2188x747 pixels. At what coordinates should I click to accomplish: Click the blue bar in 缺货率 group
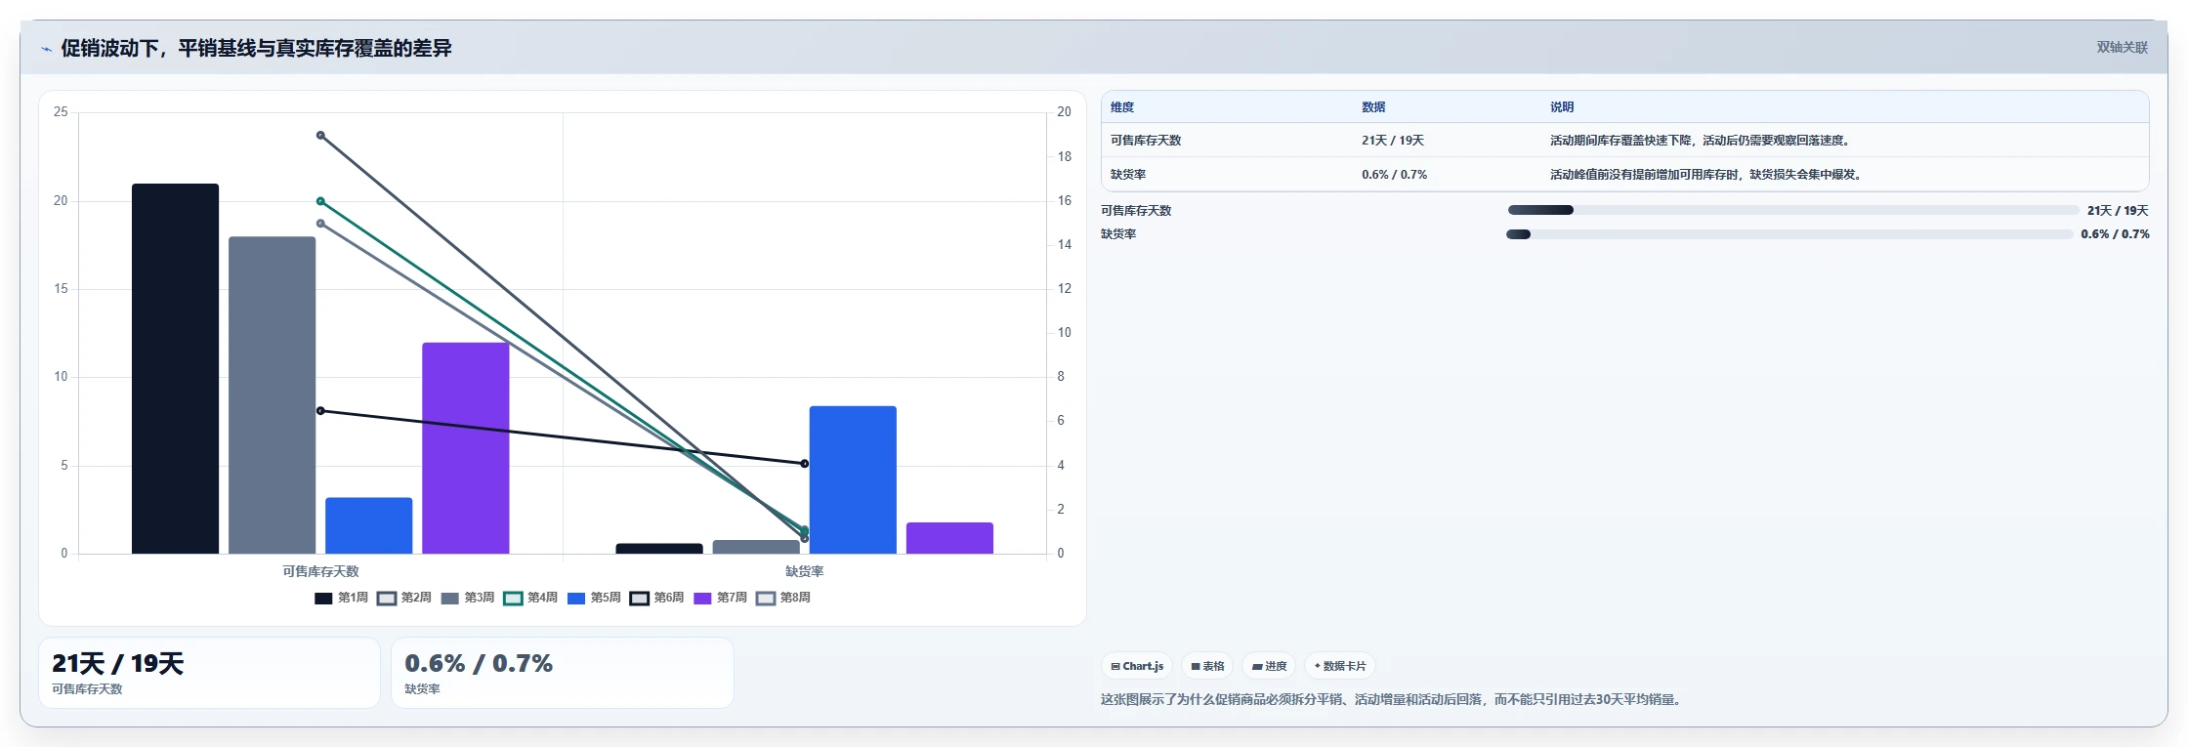coord(853,479)
